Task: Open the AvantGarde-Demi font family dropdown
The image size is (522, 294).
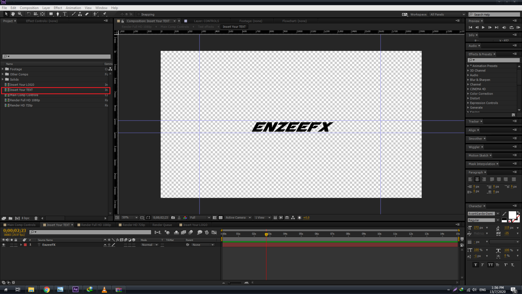Action: pyautogui.click(x=483, y=214)
